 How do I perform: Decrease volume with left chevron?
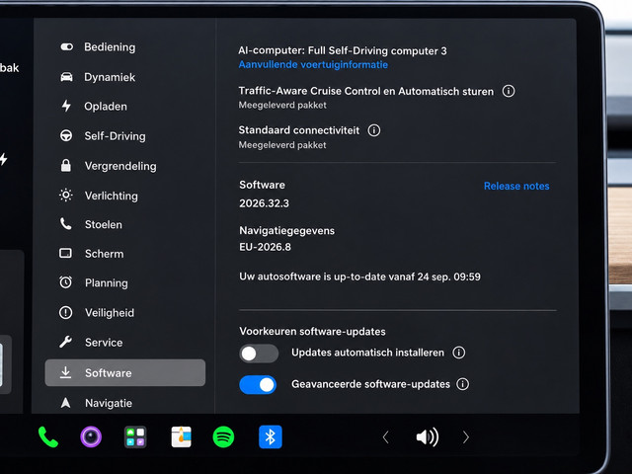pos(386,437)
